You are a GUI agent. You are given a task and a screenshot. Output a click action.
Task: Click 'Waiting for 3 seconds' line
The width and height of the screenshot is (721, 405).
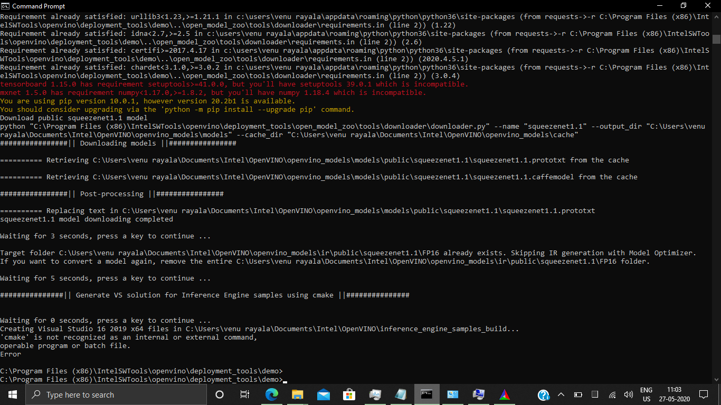pyautogui.click(x=106, y=236)
